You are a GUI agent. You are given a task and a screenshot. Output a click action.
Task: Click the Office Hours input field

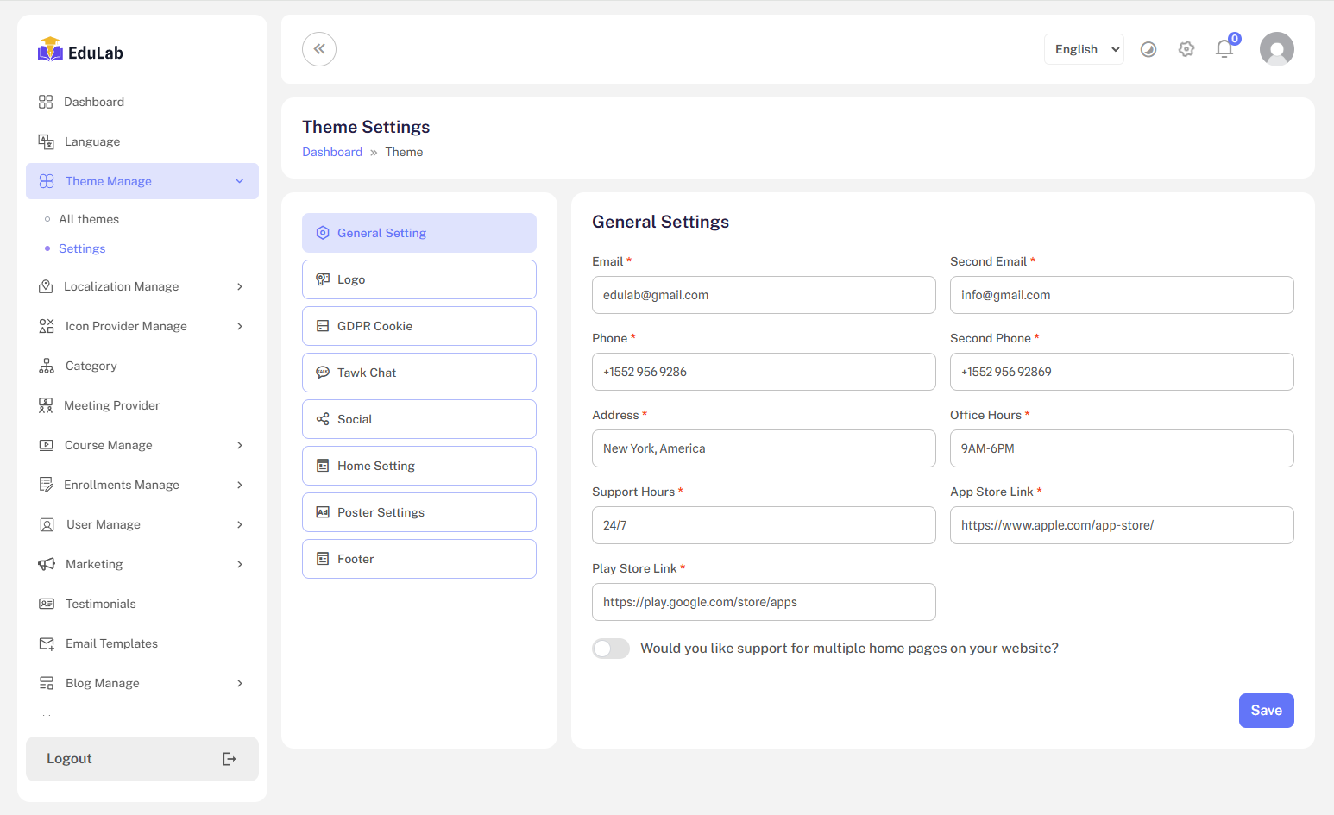1122,448
